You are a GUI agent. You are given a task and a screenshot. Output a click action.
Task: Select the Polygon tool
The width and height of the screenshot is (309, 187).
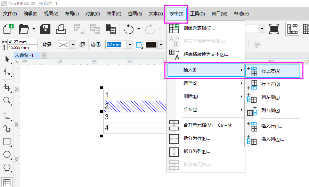coord(7,167)
